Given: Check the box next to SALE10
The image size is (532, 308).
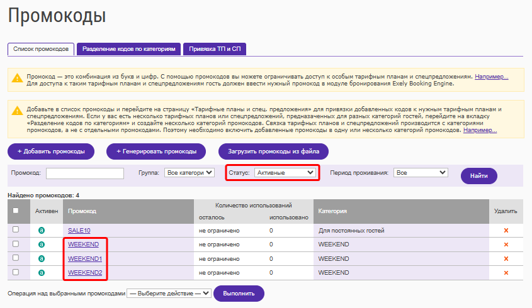Looking at the screenshot, I should point(16,229).
